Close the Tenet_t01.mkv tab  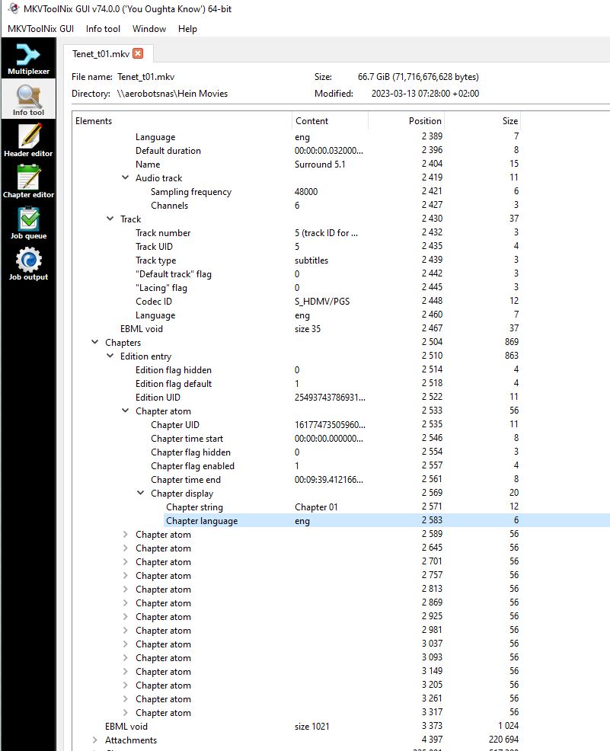coord(138,53)
